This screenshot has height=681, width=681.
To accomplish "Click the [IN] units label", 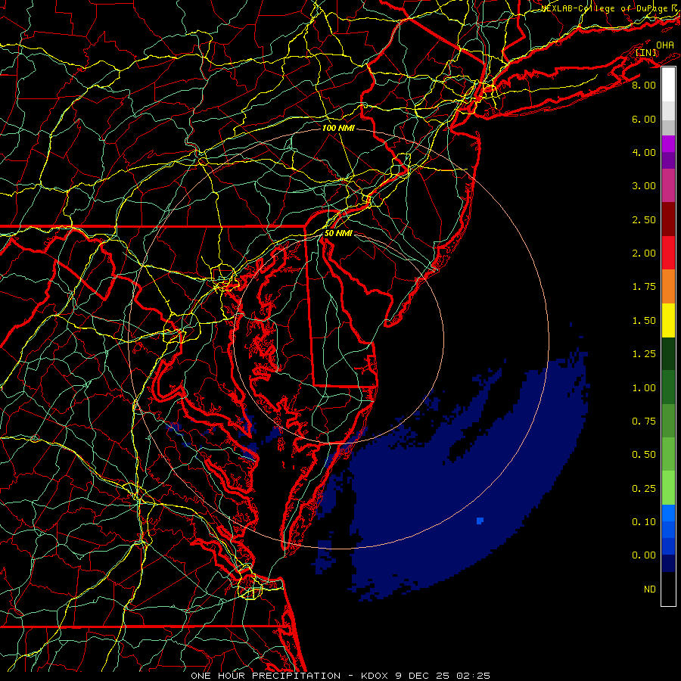I will (646, 53).
